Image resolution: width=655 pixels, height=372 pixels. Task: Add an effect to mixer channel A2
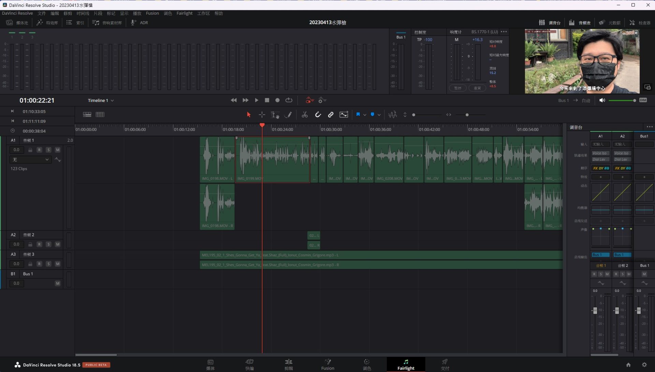pyautogui.click(x=622, y=177)
